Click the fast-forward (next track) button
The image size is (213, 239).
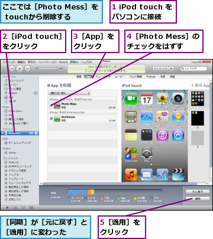click(x=27, y=68)
